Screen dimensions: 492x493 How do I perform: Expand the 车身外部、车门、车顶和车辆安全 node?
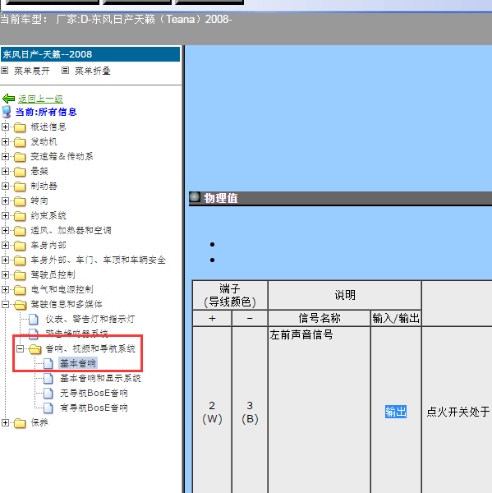point(5,260)
